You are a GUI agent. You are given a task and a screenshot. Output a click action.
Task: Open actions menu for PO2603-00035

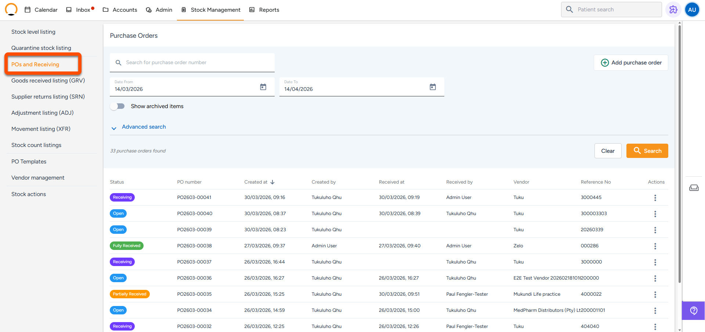tap(655, 295)
